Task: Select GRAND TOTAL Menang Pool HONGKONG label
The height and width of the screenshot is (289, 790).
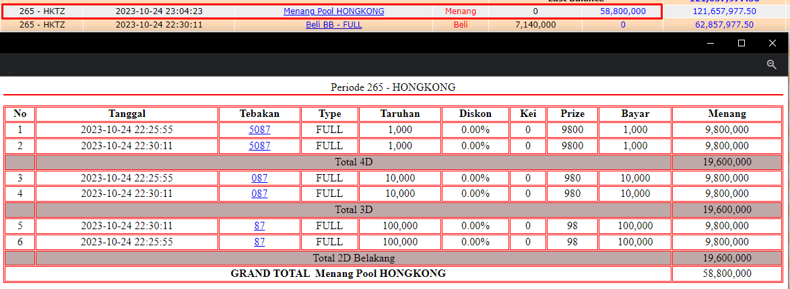Action: (x=338, y=274)
